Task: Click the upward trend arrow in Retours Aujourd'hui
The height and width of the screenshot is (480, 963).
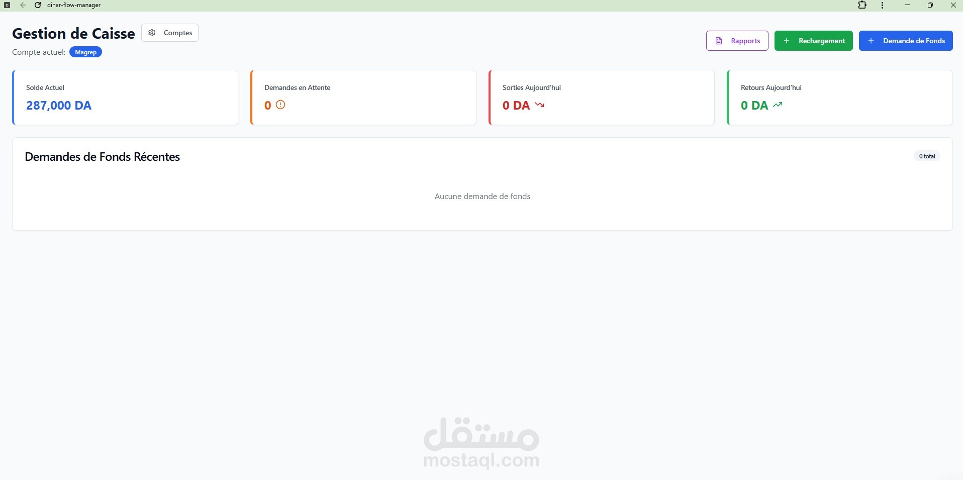Action: point(778,105)
